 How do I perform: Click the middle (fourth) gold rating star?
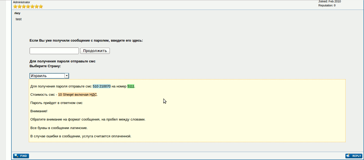point(28,6)
